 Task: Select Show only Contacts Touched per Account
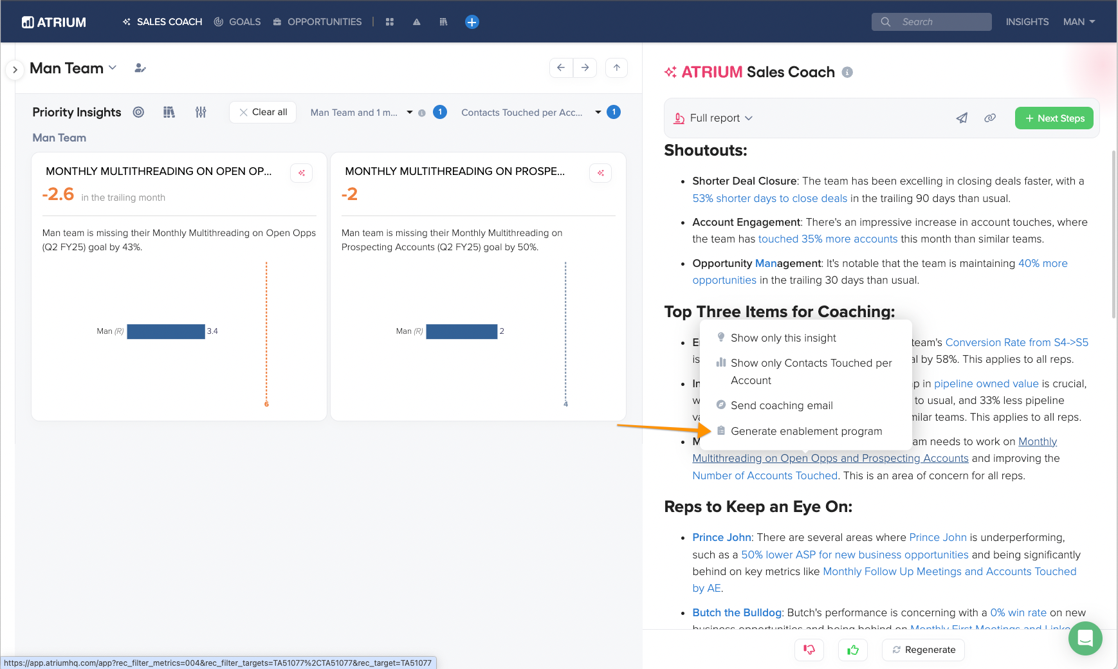point(805,372)
